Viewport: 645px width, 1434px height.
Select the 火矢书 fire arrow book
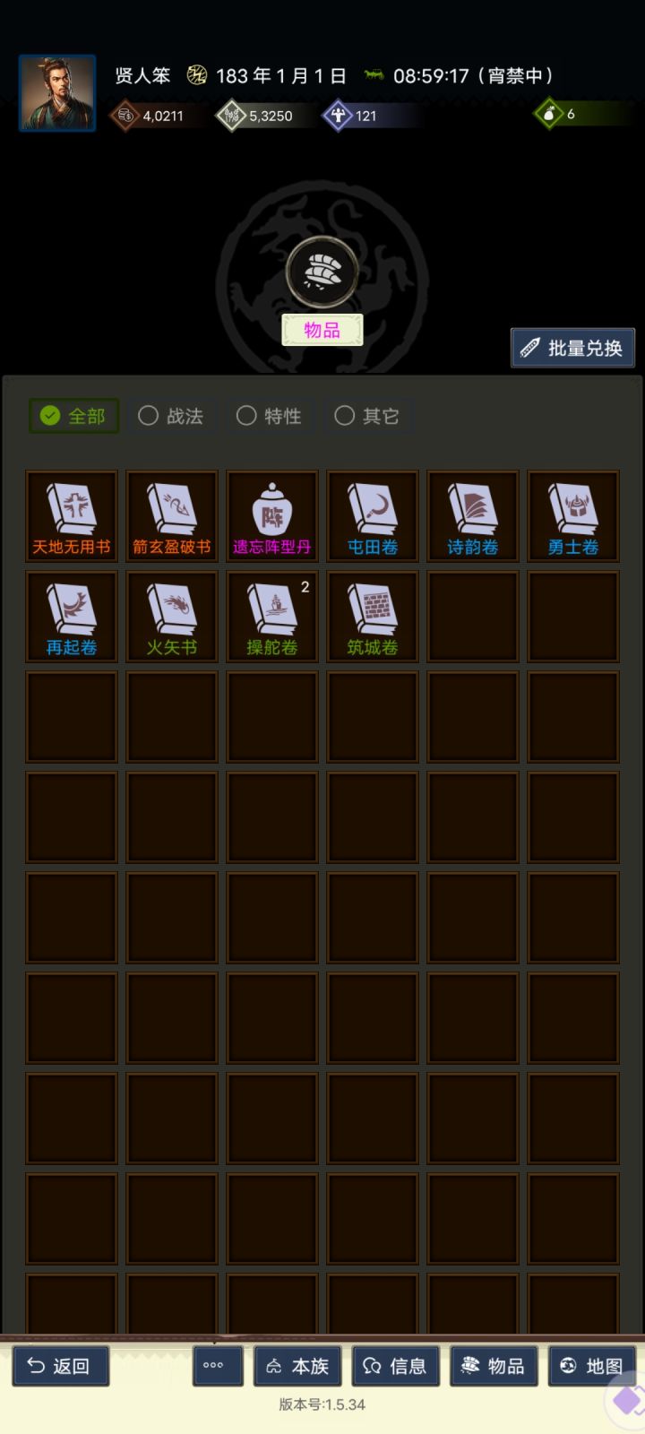click(172, 617)
